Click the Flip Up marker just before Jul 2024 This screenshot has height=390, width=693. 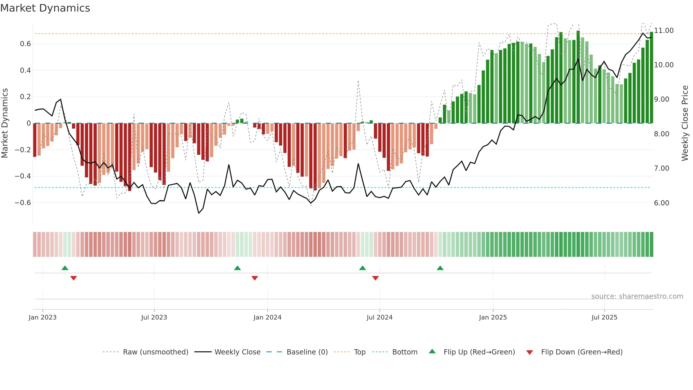[363, 268]
